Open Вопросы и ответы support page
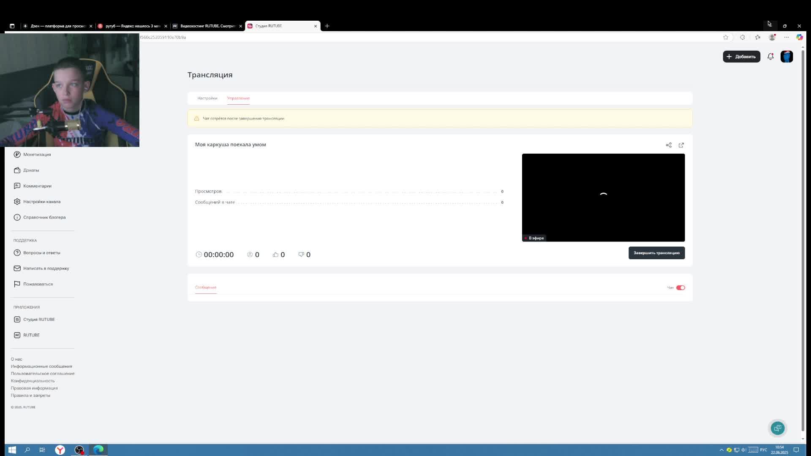Viewport: 811px width, 456px height. (x=42, y=252)
